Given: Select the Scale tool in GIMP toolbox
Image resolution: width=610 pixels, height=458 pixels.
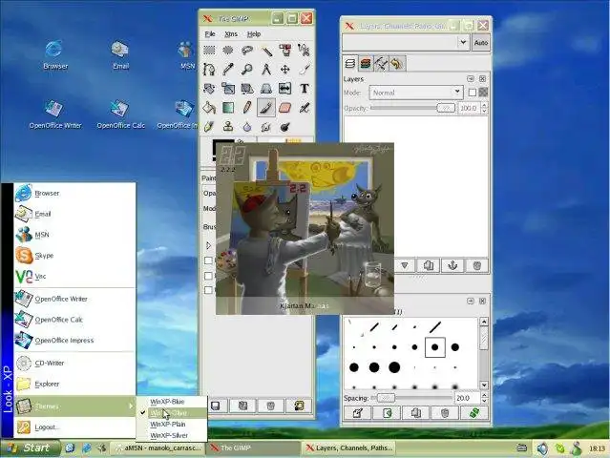Looking at the screenshot, I should tap(228, 88).
